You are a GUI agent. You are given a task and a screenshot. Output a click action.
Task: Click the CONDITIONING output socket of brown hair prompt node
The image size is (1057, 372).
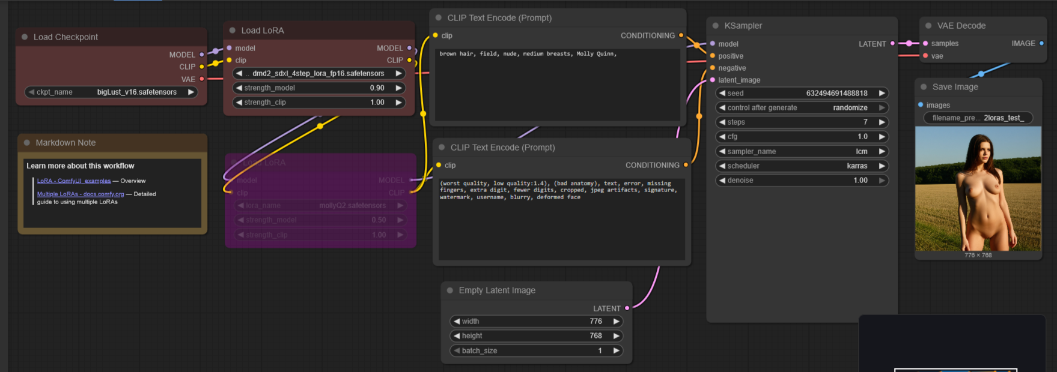click(681, 35)
